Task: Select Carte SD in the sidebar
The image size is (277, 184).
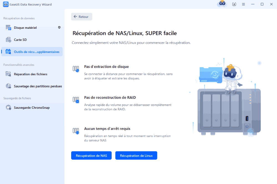Action: [x=32, y=40]
